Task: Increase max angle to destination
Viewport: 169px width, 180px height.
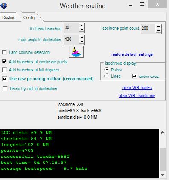Action: click(x=82, y=38)
